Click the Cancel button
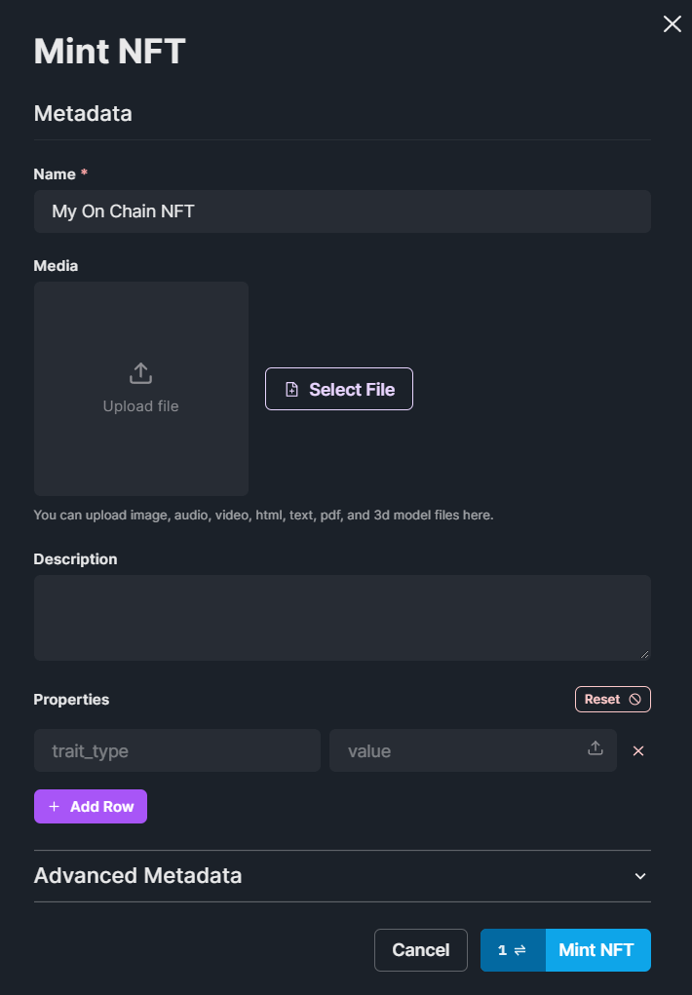 point(420,949)
